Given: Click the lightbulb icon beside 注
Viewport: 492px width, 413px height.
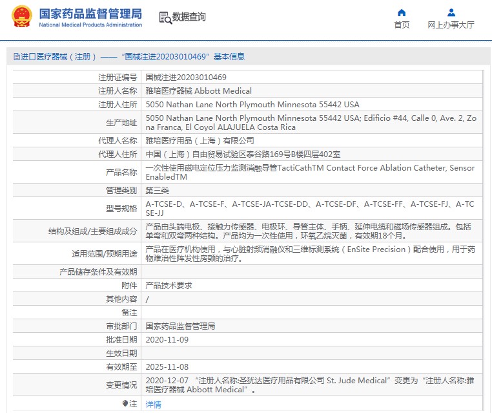Looking at the screenshot, I should point(125,403).
